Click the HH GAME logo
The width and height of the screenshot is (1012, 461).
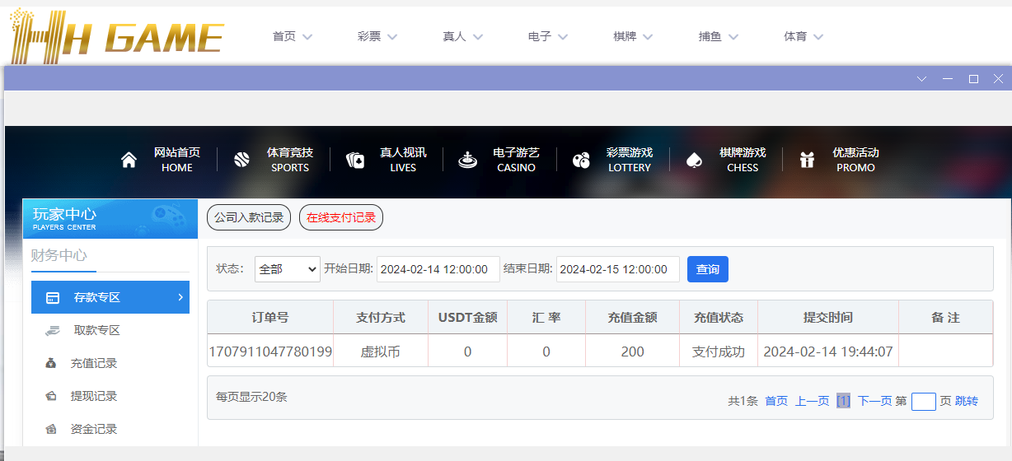click(x=116, y=39)
